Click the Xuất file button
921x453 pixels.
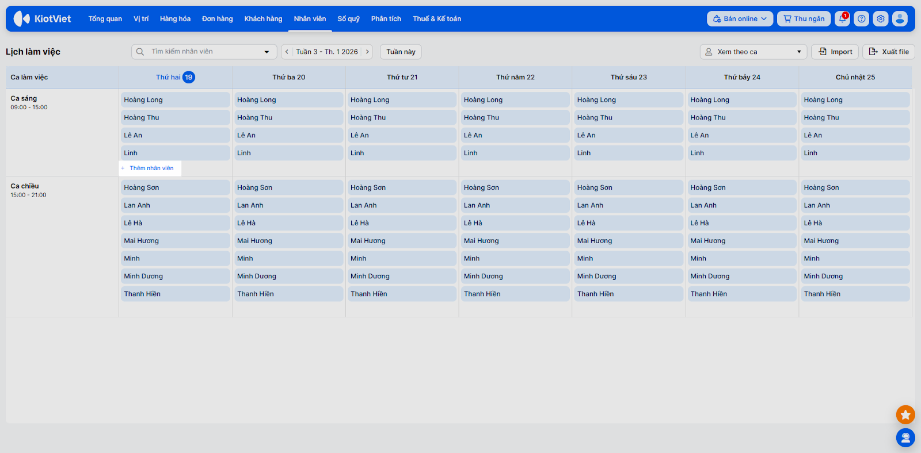tap(889, 52)
